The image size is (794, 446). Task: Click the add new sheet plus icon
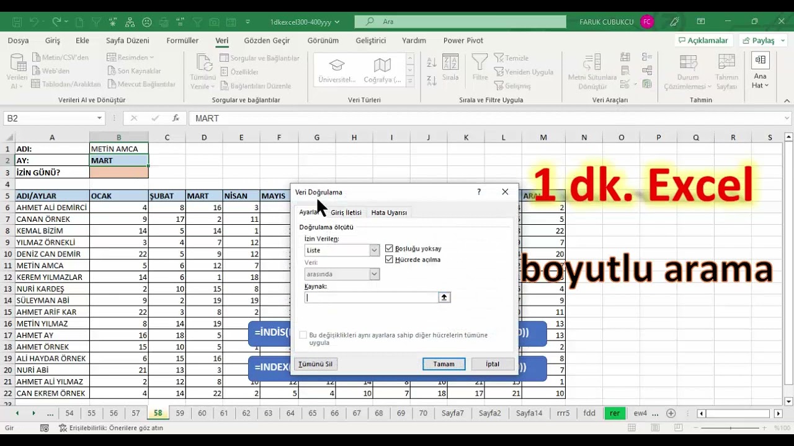671,413
